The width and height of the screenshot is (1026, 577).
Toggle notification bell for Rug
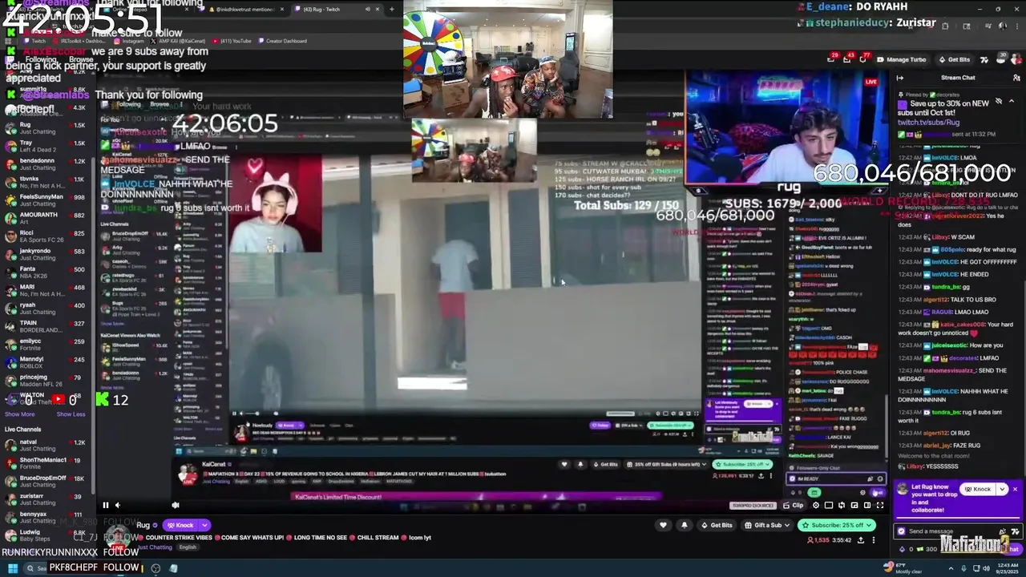pyautogui.click(x=684, y=525)
